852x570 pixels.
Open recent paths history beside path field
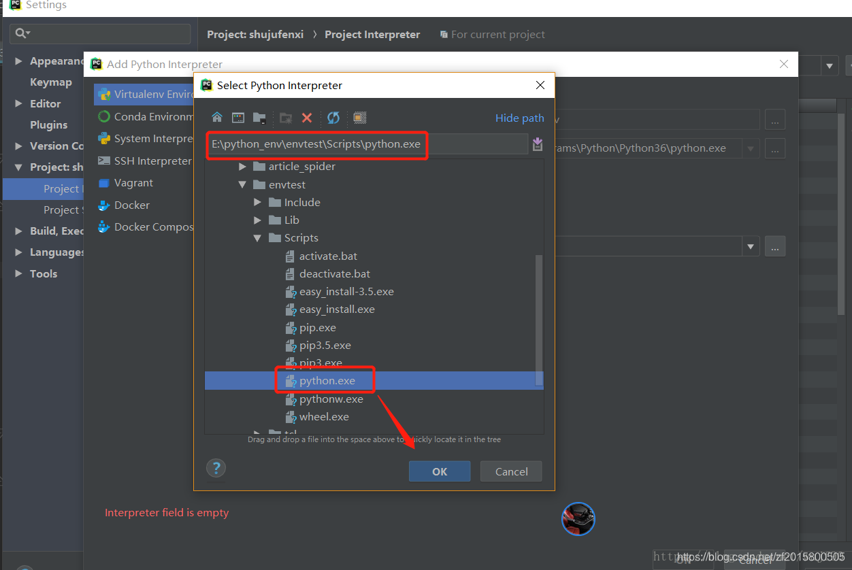tap(538, 144)
